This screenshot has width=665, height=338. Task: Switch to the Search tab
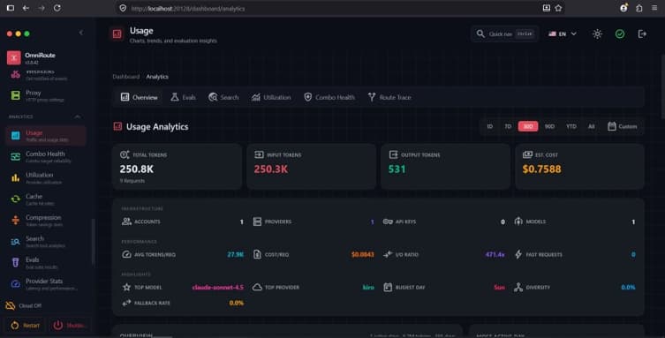[223, 97]
